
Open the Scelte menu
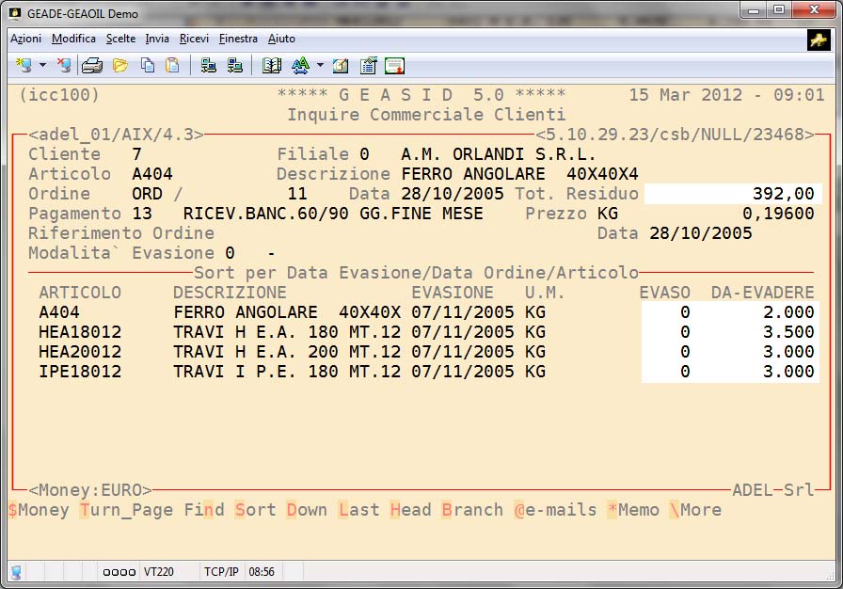pyautogui.click(x=120, y=39)
